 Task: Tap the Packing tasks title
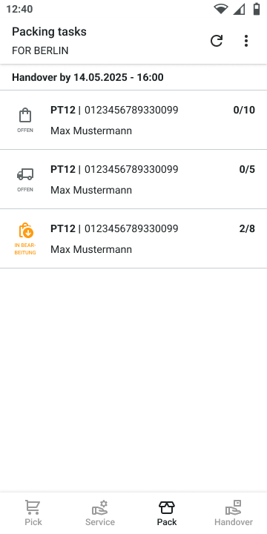coord(49,32)
